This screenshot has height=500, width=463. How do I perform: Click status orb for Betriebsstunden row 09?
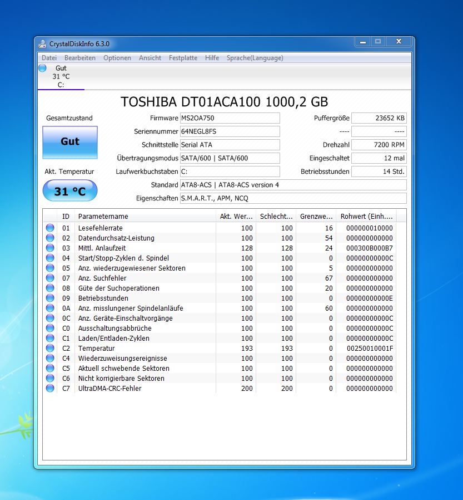(50, 298)
